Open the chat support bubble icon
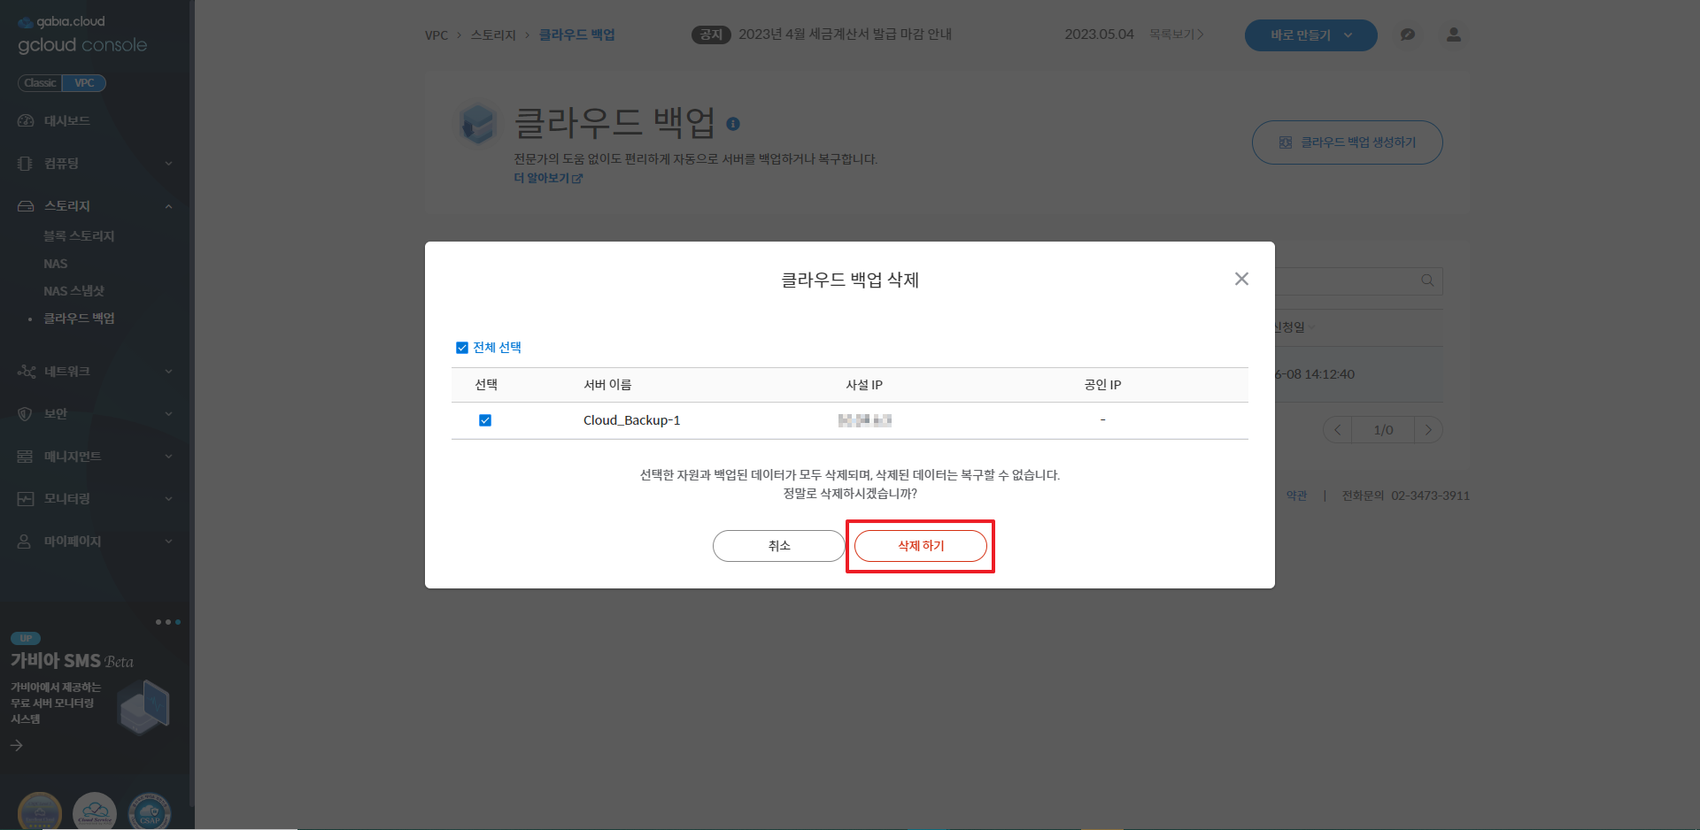 click(1407, 35)
